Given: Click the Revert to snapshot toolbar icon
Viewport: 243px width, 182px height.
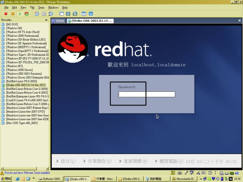Looking at the screenshot, I should [x=44, y=14].
